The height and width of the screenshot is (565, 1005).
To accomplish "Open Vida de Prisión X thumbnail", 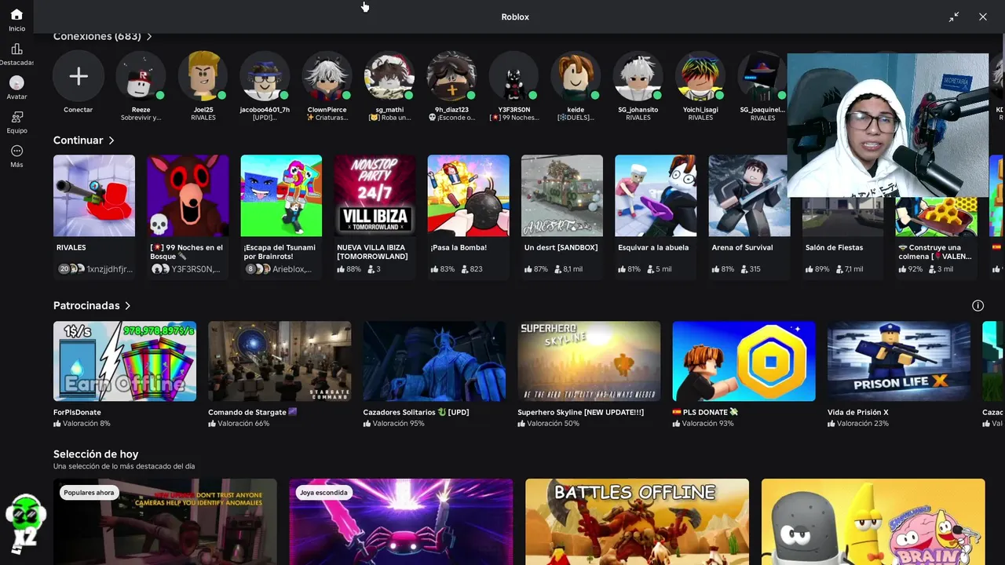I will click(899, 361).
